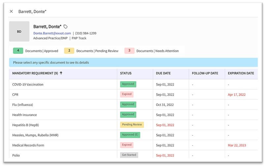Viewport: 266px width, 167px height.
Task: Open the Flu (Influenza) document row
Action: tap(22, 105)
